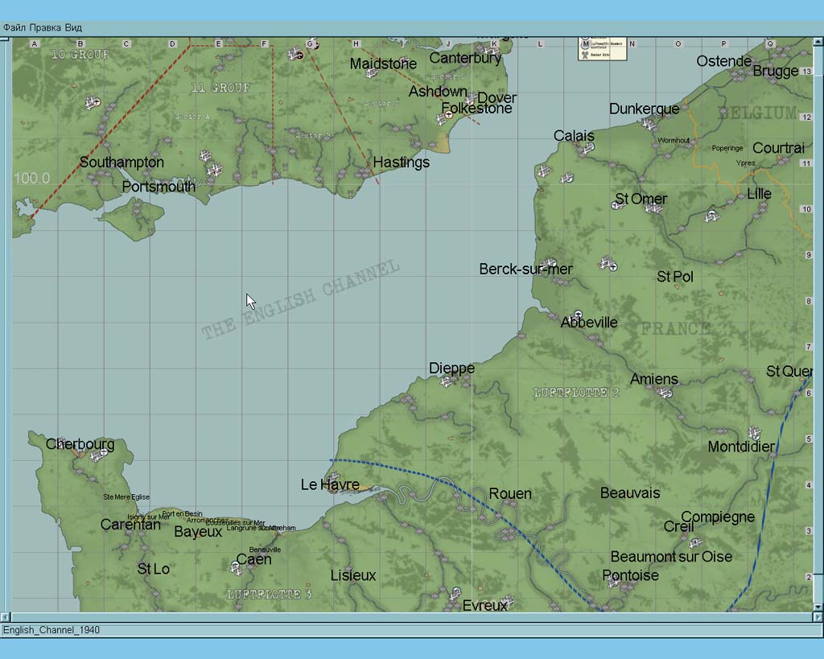
Task: Select the airfield pair northwest of St Pol
Action: (x=608, y=263)
